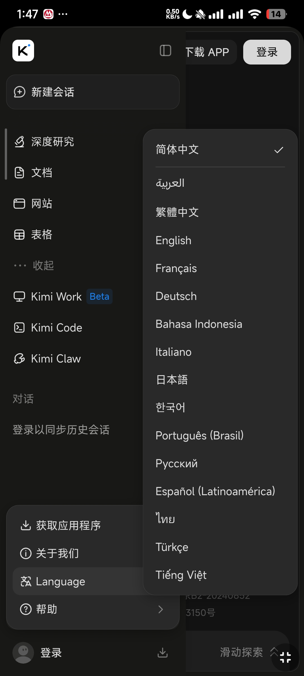Tap Kimi Work label
The height and width of the screenshot is (676, 304).
coord(57,297)
